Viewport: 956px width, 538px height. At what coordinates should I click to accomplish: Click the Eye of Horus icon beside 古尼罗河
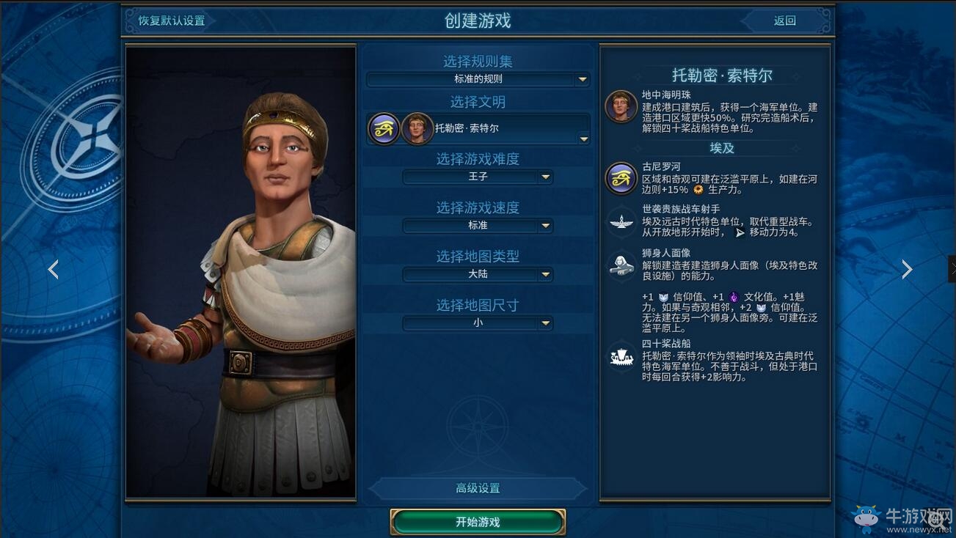621,178
